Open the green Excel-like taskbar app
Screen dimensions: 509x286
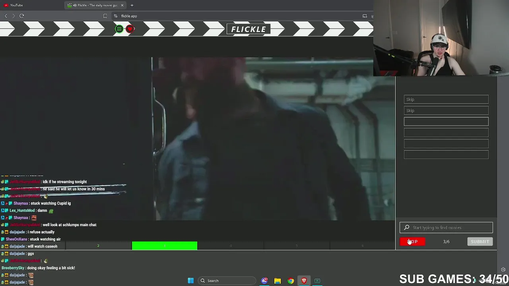(317, 281)
